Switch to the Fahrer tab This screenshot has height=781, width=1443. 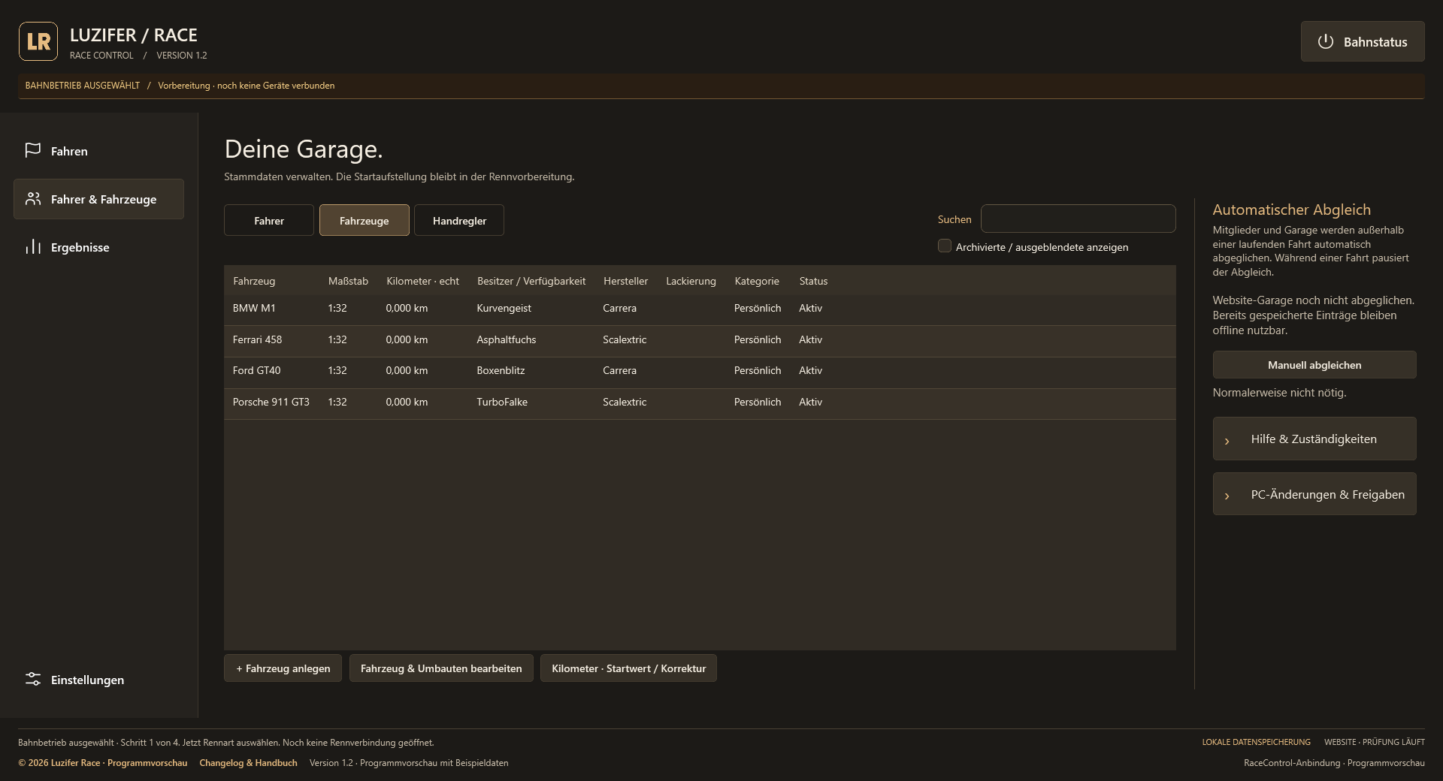(x=269, y=220)
